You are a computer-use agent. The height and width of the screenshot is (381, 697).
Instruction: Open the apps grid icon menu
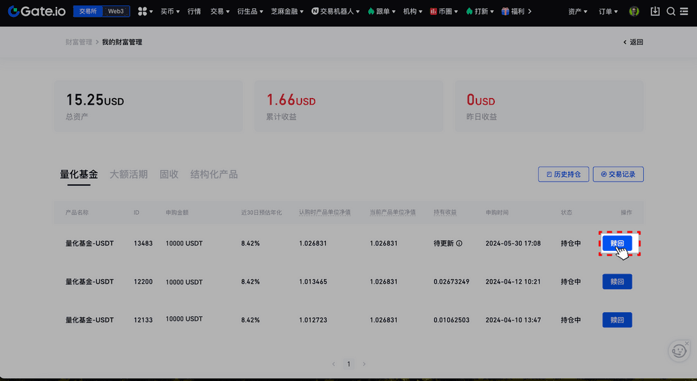click(x=143, y=12)
